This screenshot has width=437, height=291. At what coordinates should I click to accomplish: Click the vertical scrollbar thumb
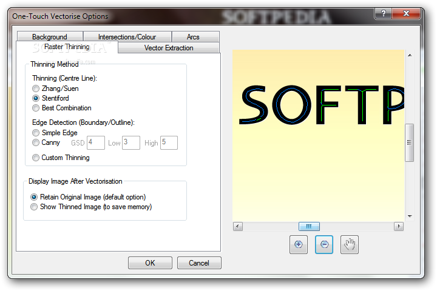pos(410,142)
